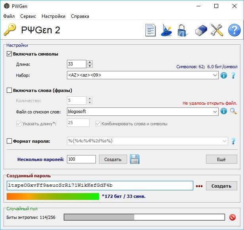Expand the password format dropdown
244x230 pixels.
click(224, 141)
